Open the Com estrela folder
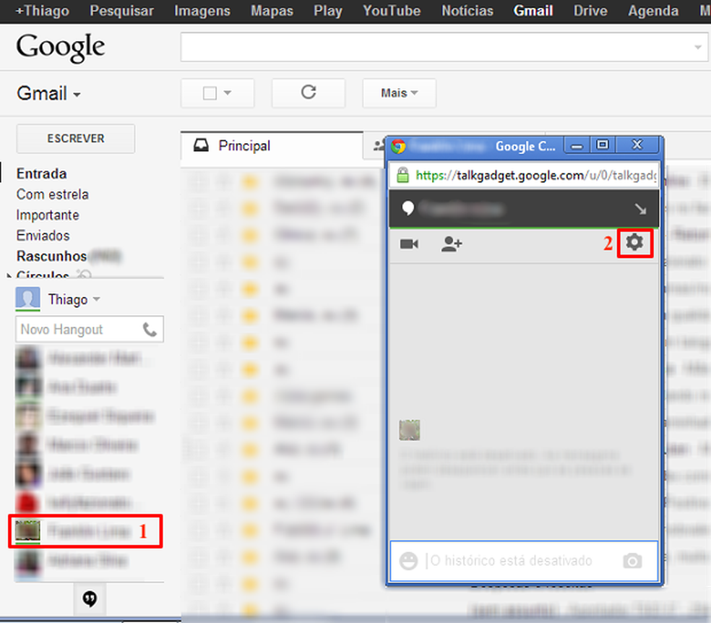This screenshot has width=711, height=623. [x=53, y=194]
